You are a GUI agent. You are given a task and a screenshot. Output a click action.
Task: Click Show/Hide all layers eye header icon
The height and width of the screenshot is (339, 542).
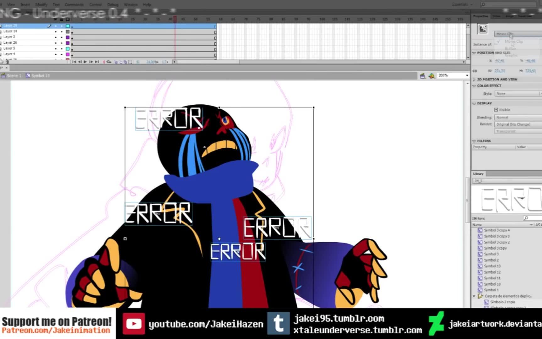56,19
